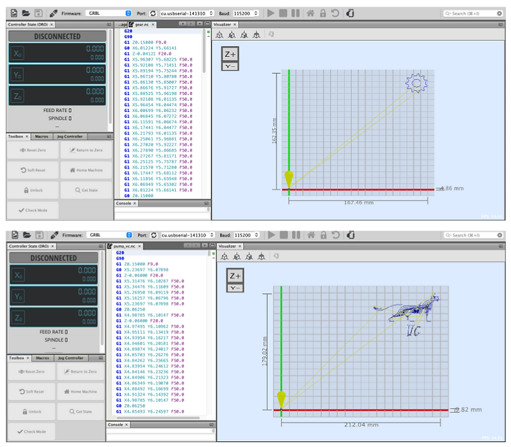Viewport: 511px width, 447px height.
Task: Select the Toolbox tab in the top window
Action: pos(19,136)
